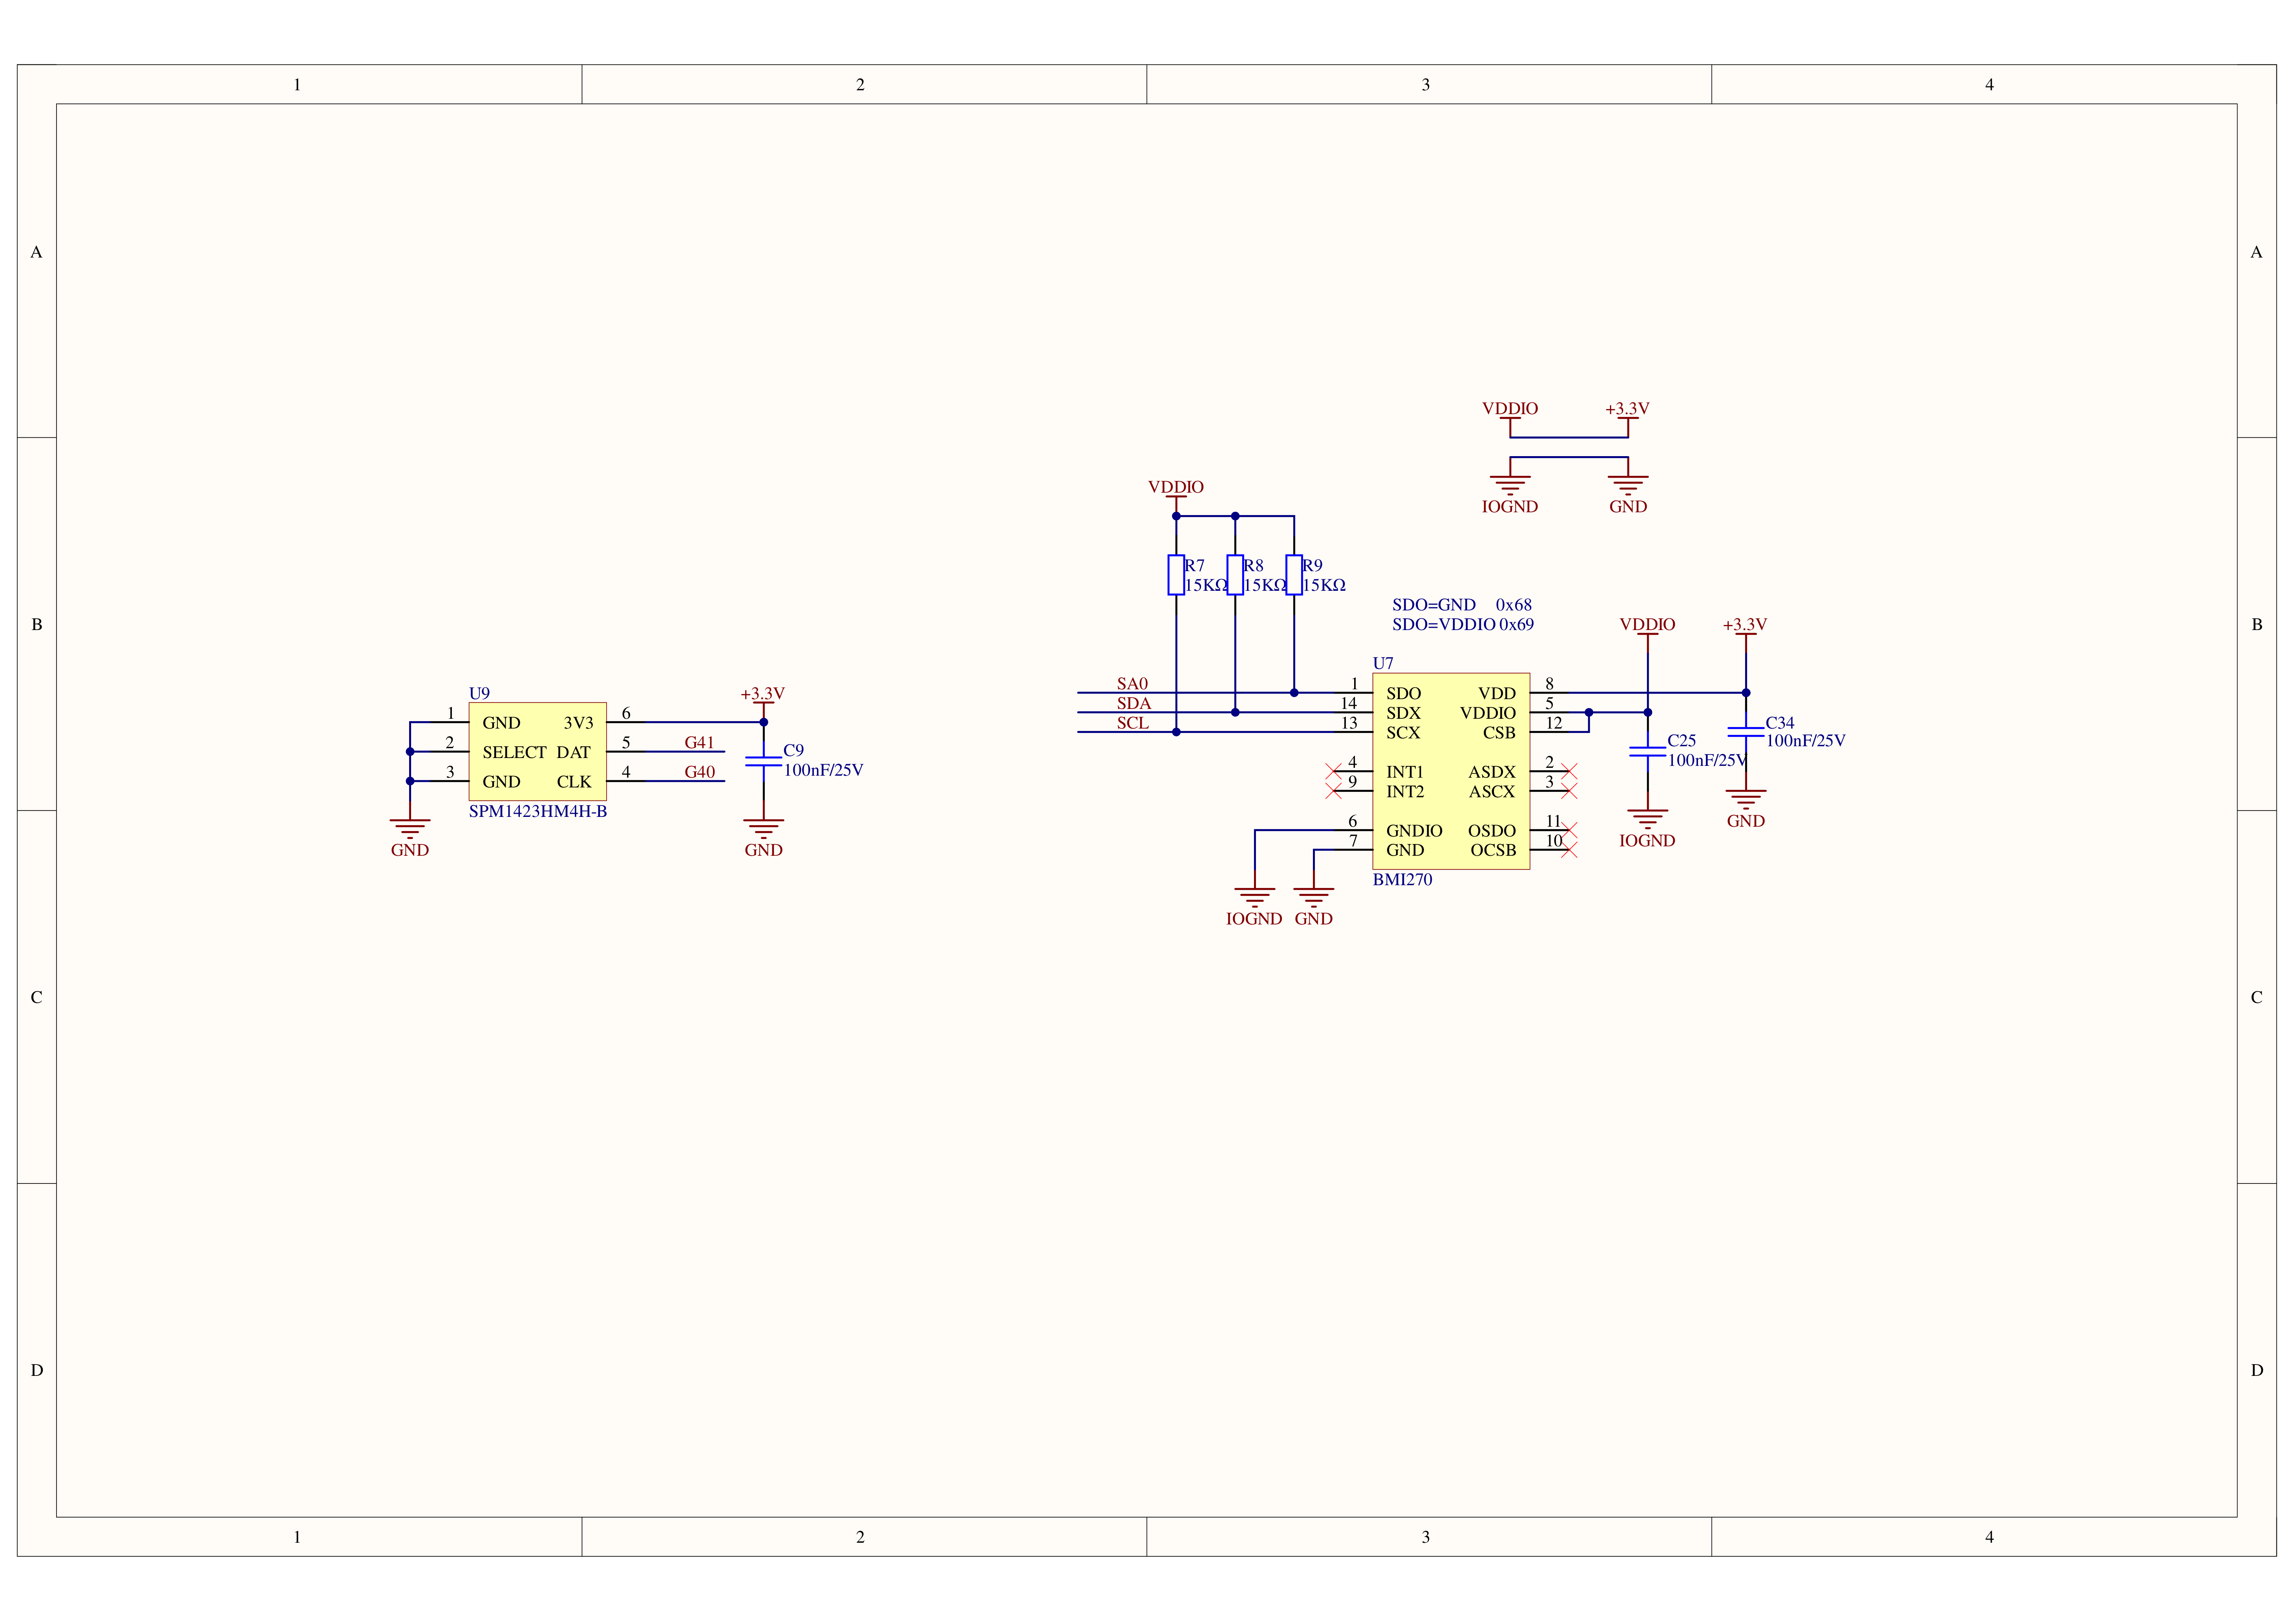Click the SDX pin name on U7

[1404, 713]
